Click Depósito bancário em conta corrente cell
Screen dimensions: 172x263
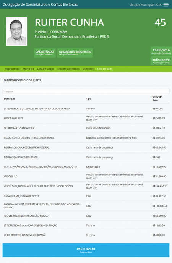111,138
